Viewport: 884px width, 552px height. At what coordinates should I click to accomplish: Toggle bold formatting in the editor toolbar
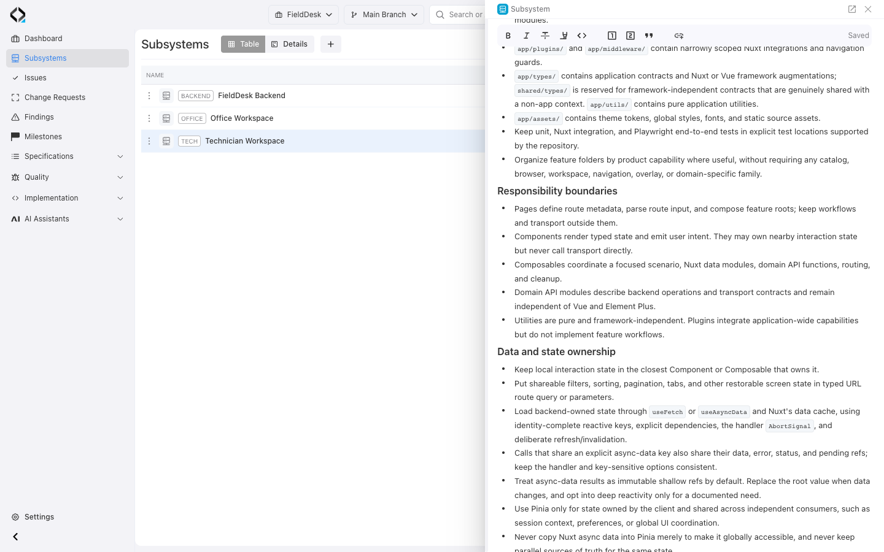click(x=508, y=36)
